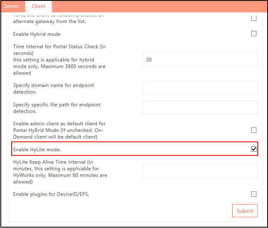Click the 'Enable Hybrid mode' label text
The height and width of the screenshot is (228, 268).
37,34
